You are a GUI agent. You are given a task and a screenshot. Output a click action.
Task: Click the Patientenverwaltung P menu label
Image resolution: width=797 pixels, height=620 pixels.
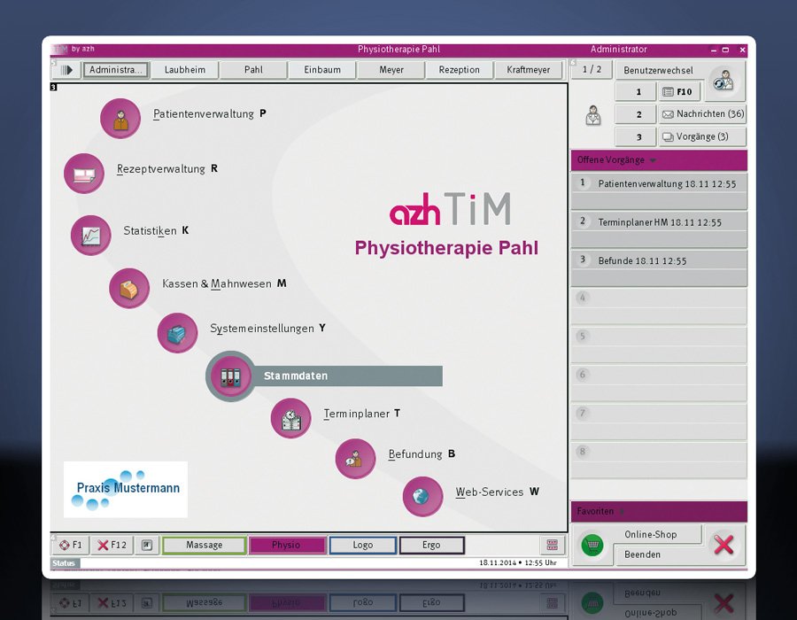(x=209, y=114)
